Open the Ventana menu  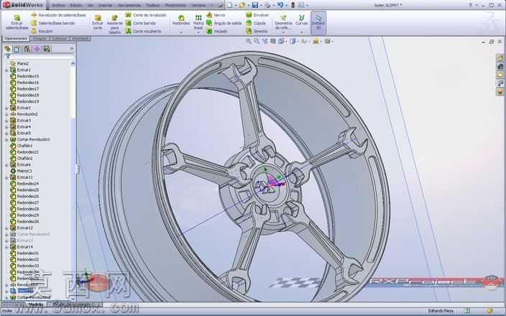tap(198, 5)
